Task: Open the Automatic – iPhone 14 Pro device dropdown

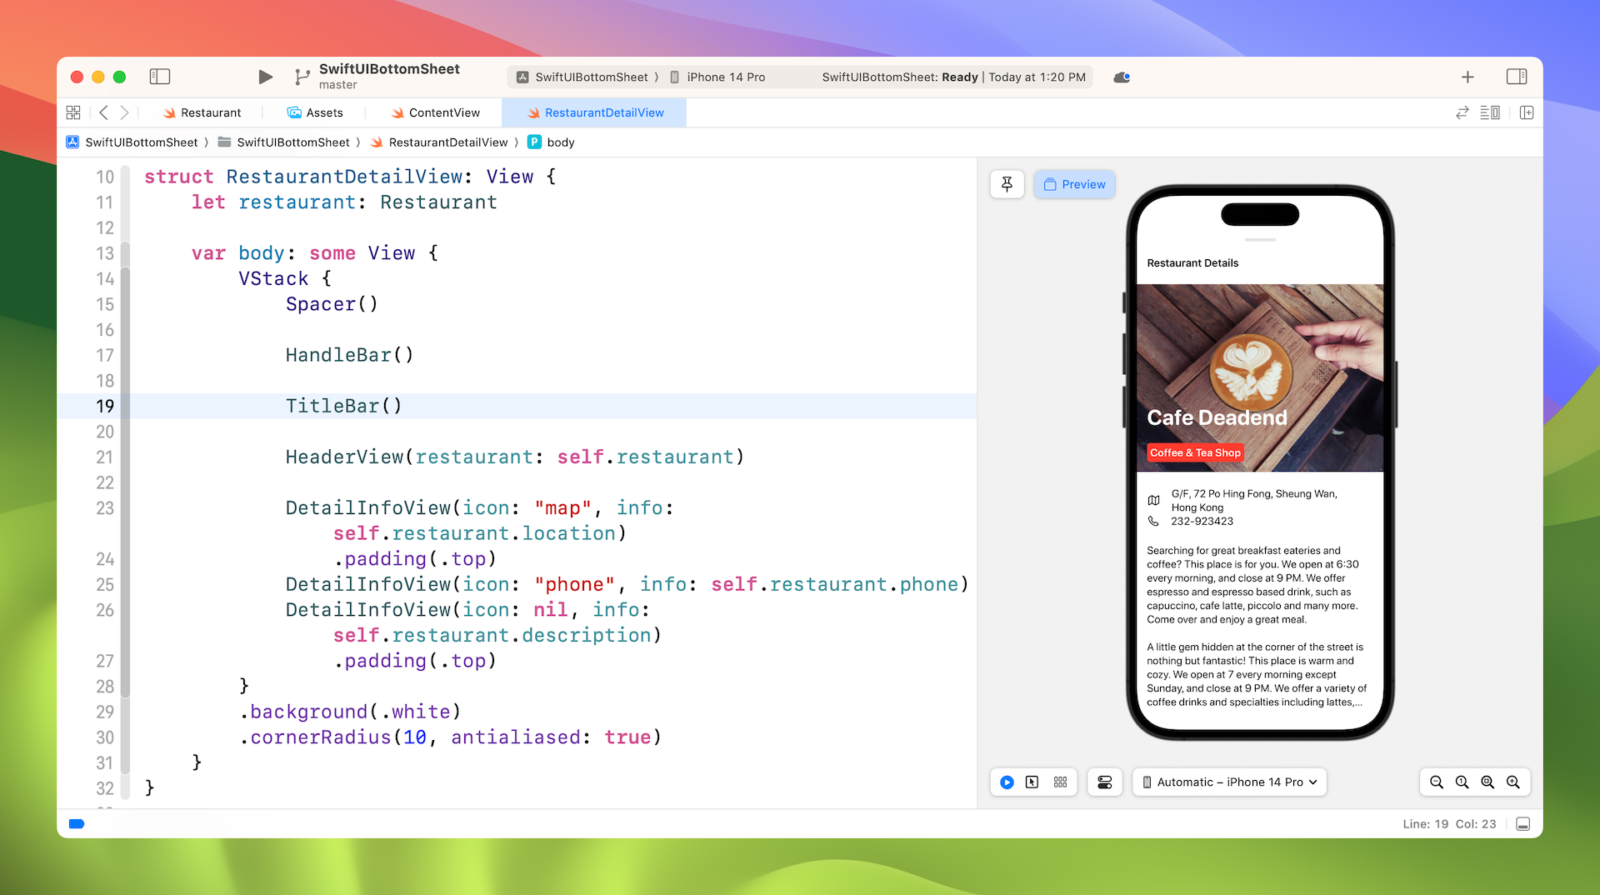Action: click(1229, 782)
